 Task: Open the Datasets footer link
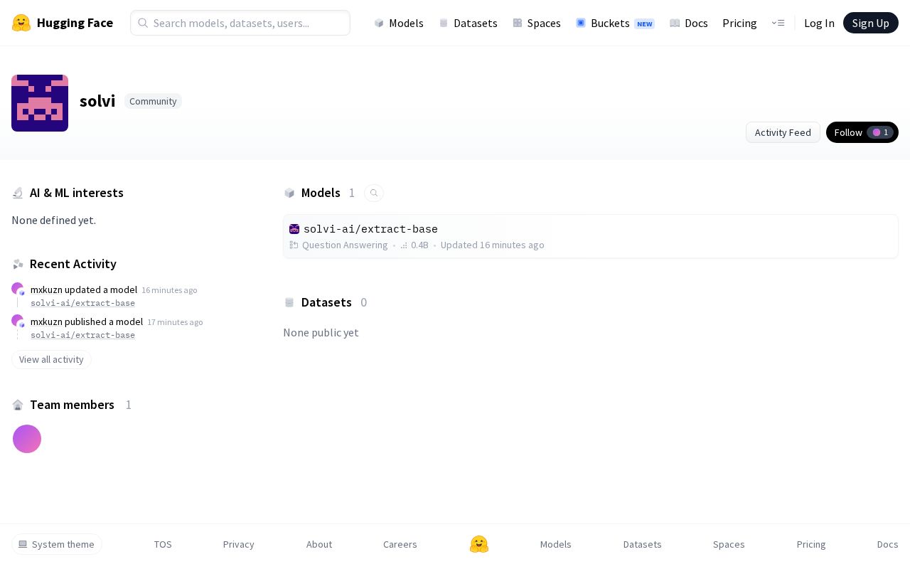pos(643,544)
